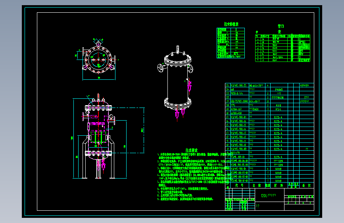The height and width of the screenshot is (223, 344).
Task: Click the 代号 column header in parts list
Action: [239, 185]
